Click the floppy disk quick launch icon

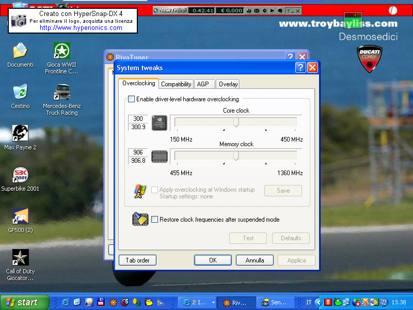pos(101,302)
